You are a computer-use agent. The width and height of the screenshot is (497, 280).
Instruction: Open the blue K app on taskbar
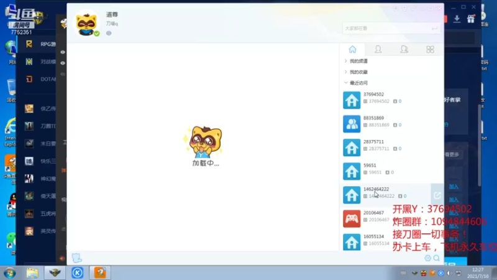[x=77, y=273]
